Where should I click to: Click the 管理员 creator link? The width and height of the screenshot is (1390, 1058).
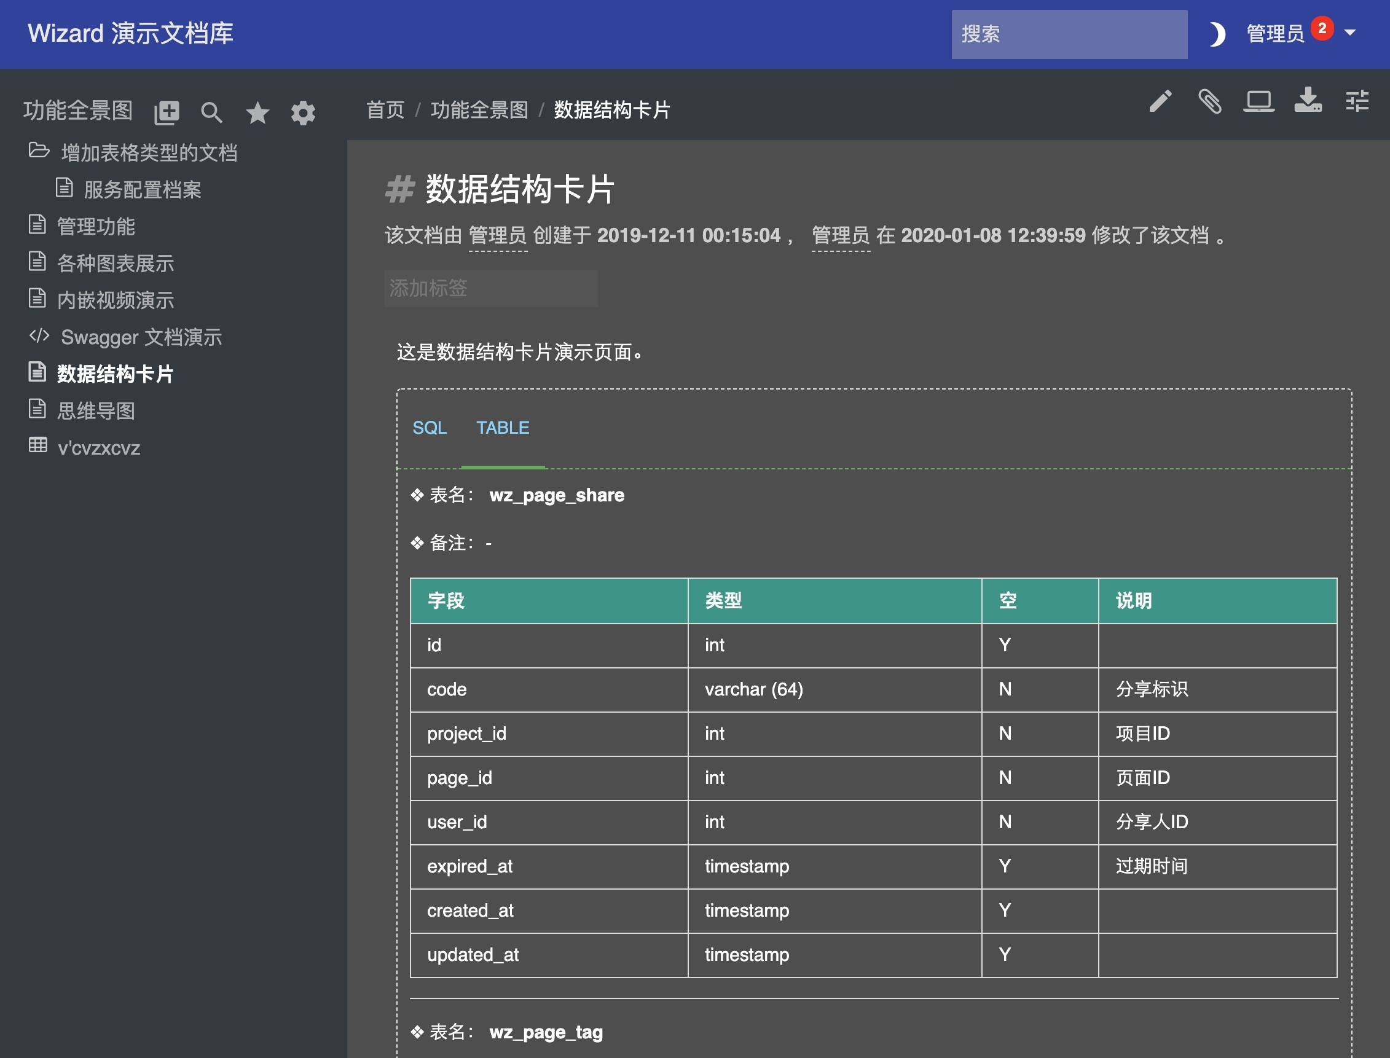click(x=498, y=235)
